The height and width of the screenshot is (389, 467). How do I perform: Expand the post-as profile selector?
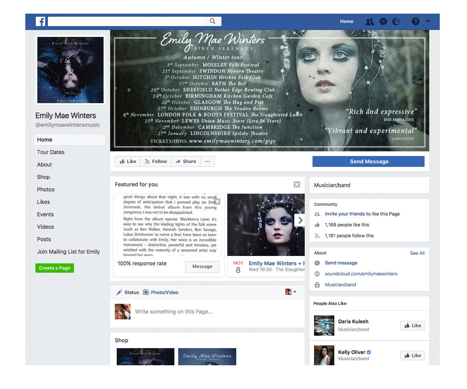click(x=291, y=292)
